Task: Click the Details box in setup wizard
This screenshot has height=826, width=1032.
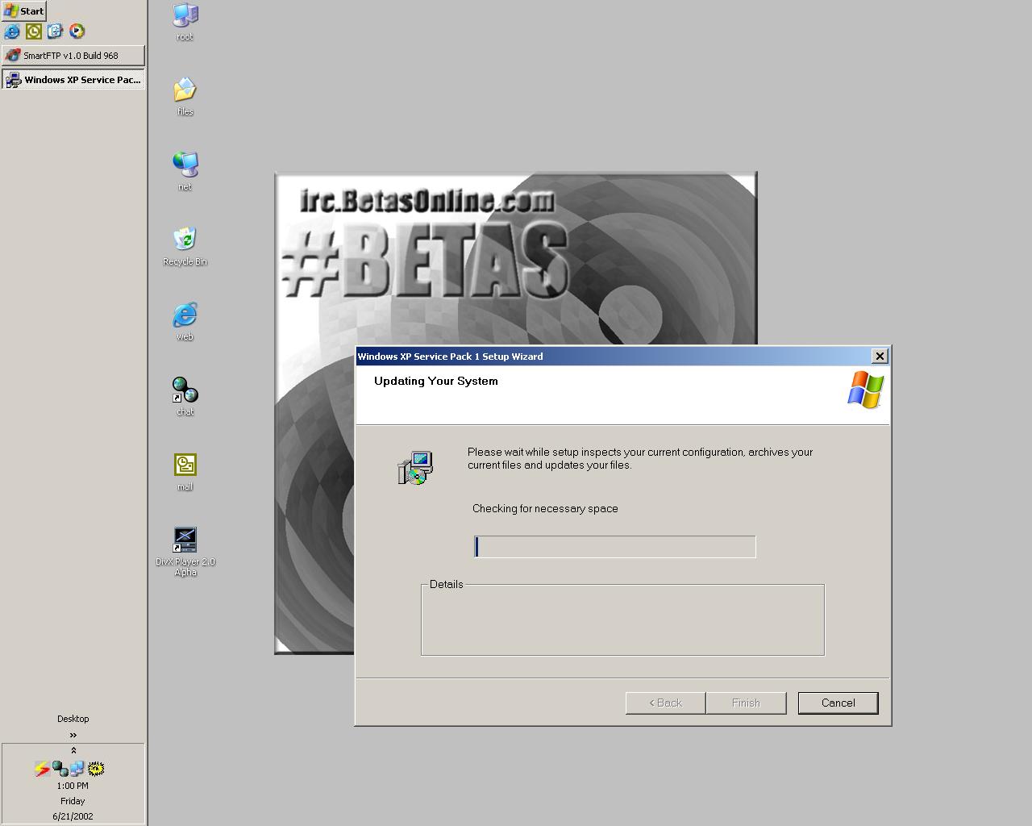Action: pyautogui.click(x=622, y=619)
